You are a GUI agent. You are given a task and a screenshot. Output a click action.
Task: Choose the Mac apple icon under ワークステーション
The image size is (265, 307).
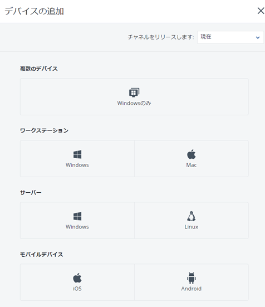pyautogui.click(x=192, y=154)
